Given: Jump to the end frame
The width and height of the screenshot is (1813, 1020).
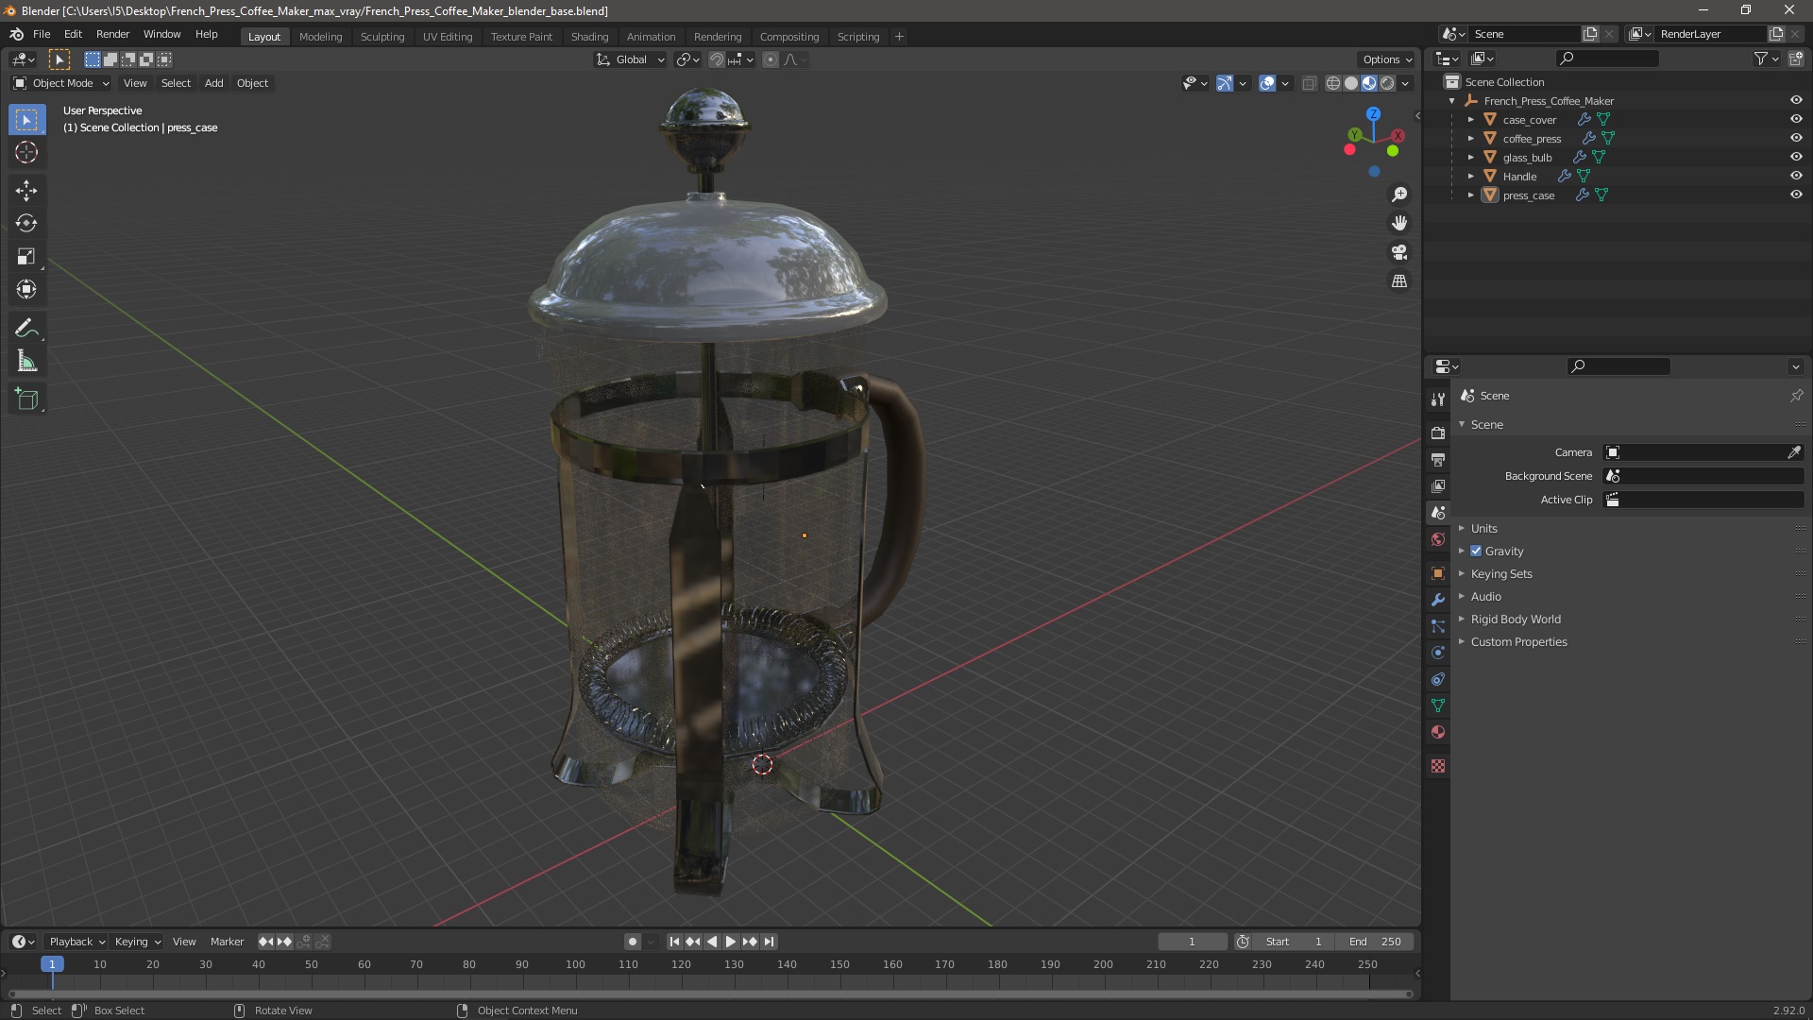Looking at the screenshot, I should [770, 942].
